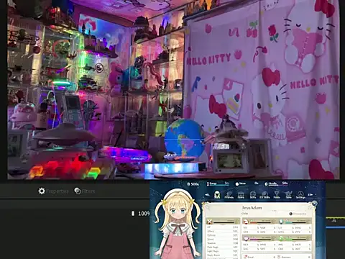The height and width of the screenshot is (259, 345).
Task: Click the green attribute group icon
Action: (x=282, y=238)
